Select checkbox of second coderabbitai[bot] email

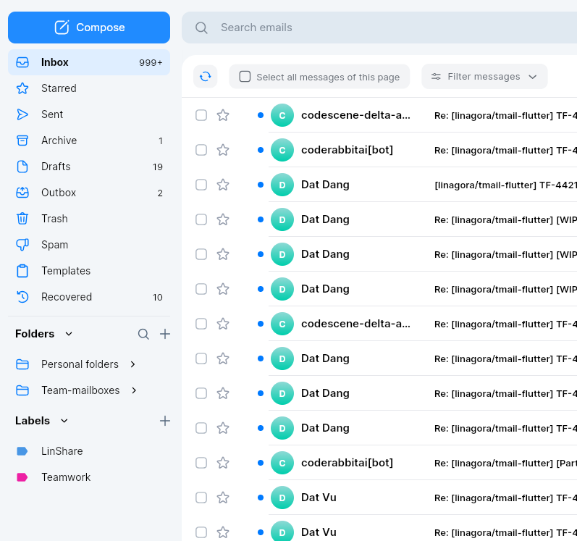(x=201, y=463)
